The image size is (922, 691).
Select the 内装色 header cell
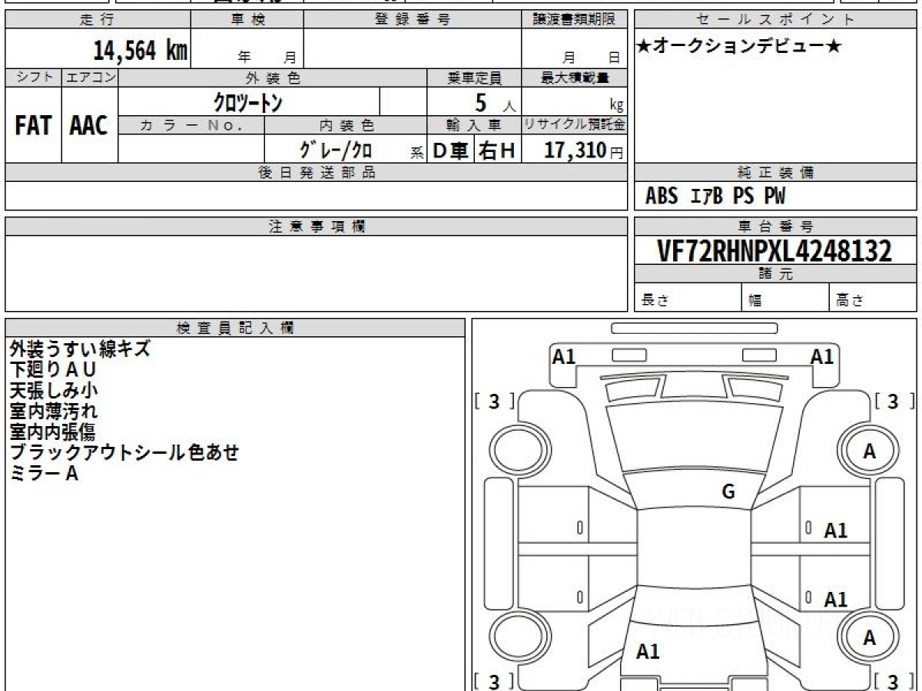coord(346,125)
